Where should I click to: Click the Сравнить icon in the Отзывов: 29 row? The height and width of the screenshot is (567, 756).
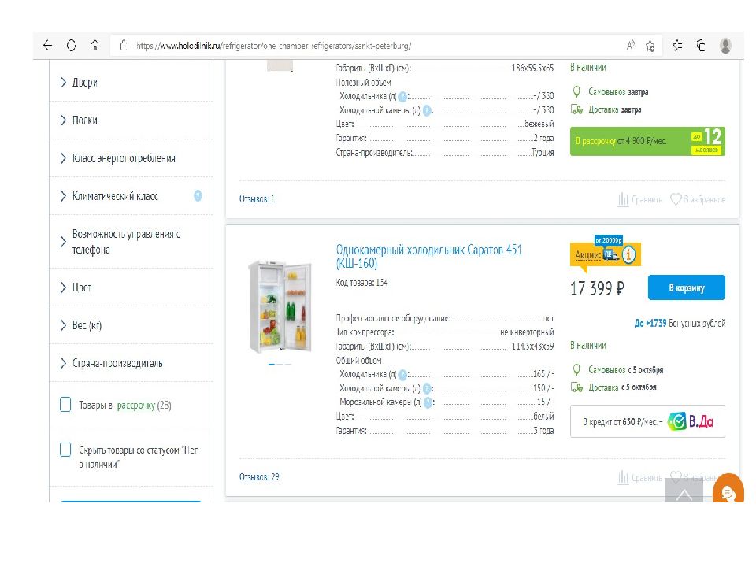pos(623,477)
